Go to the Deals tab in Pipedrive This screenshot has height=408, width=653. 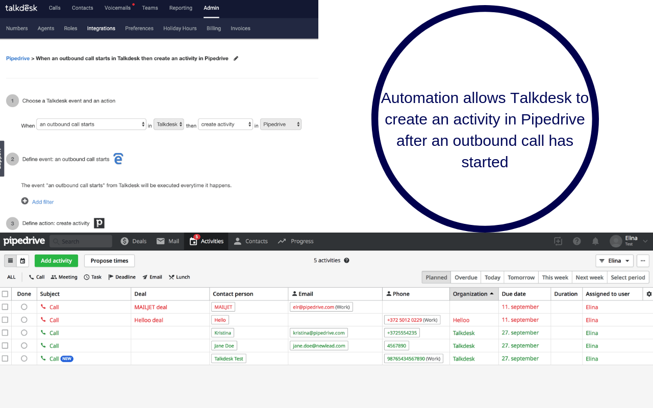(x=134, y=241)
